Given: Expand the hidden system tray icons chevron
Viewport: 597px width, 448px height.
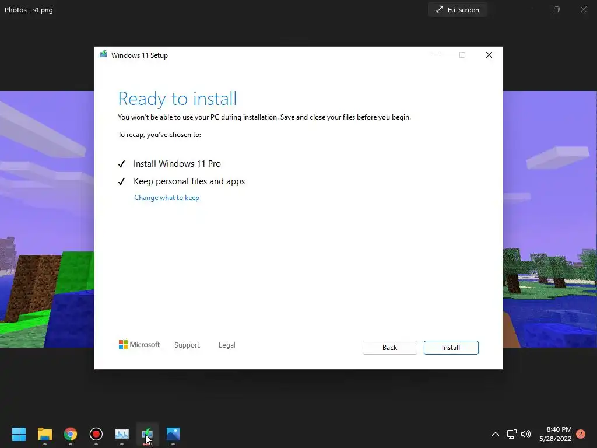Looking at the screenshot, I should [x=496, y=434].
